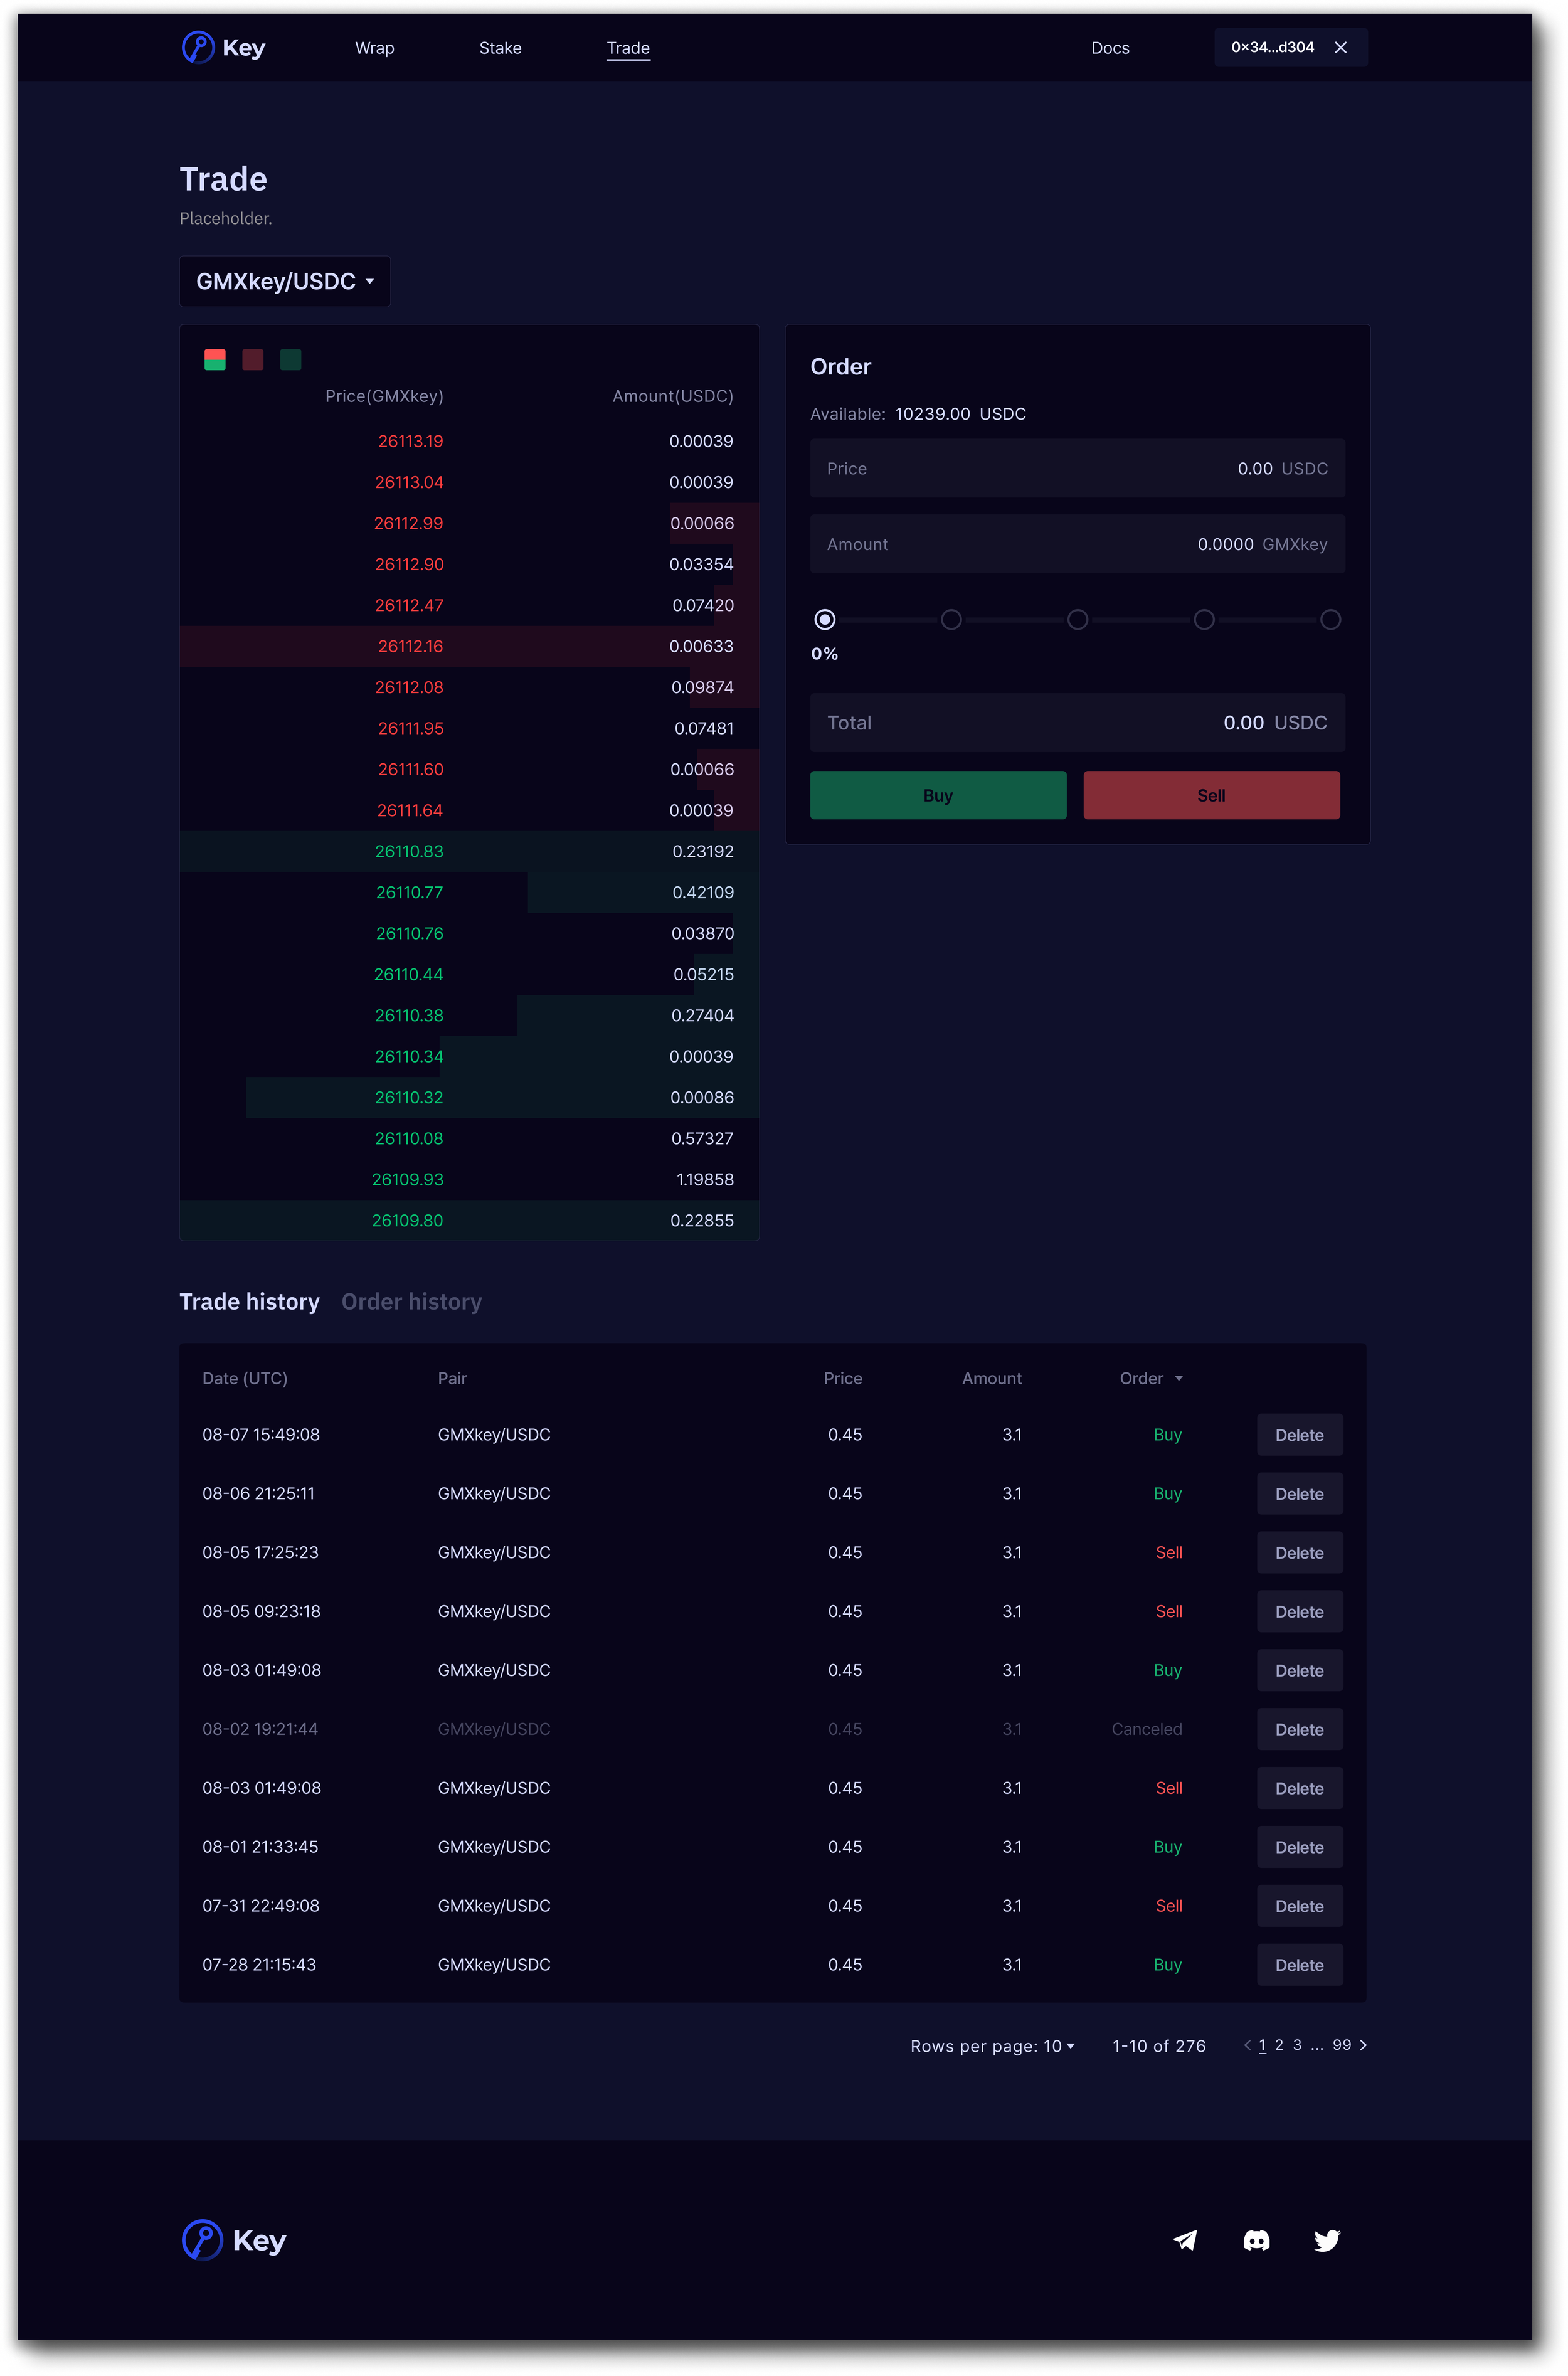The width and height of the screenshot is (1568, 2376).
Task: Disconnect wallet with the X icon
Action: point(1340,47)
